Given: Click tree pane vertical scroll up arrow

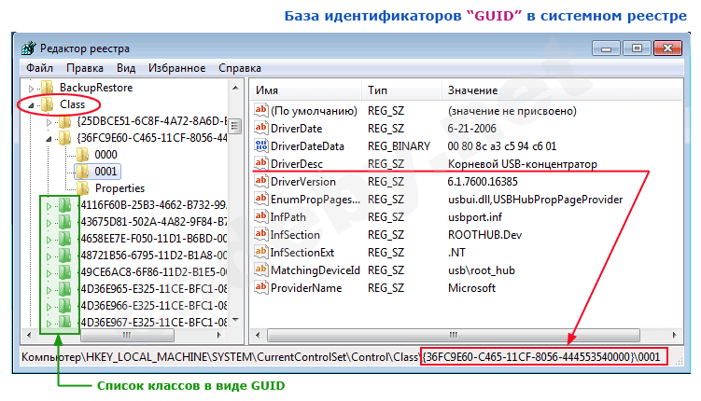Looking at the screenshot, I should 235,88.
